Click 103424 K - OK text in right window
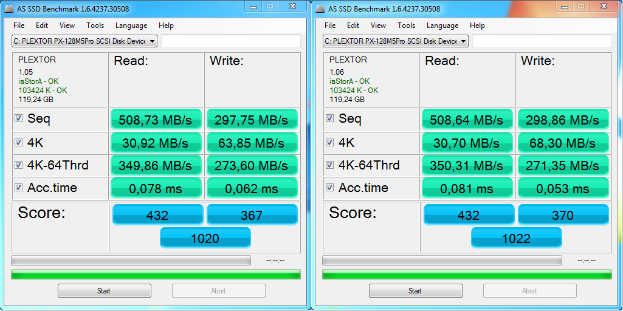Image resolution: width=623 pixels, height=311 pixels. pos(354,91)
